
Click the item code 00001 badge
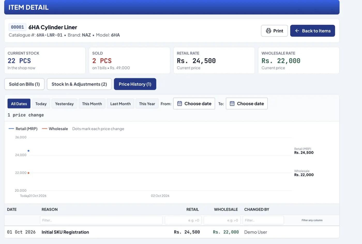click(17, 27)
